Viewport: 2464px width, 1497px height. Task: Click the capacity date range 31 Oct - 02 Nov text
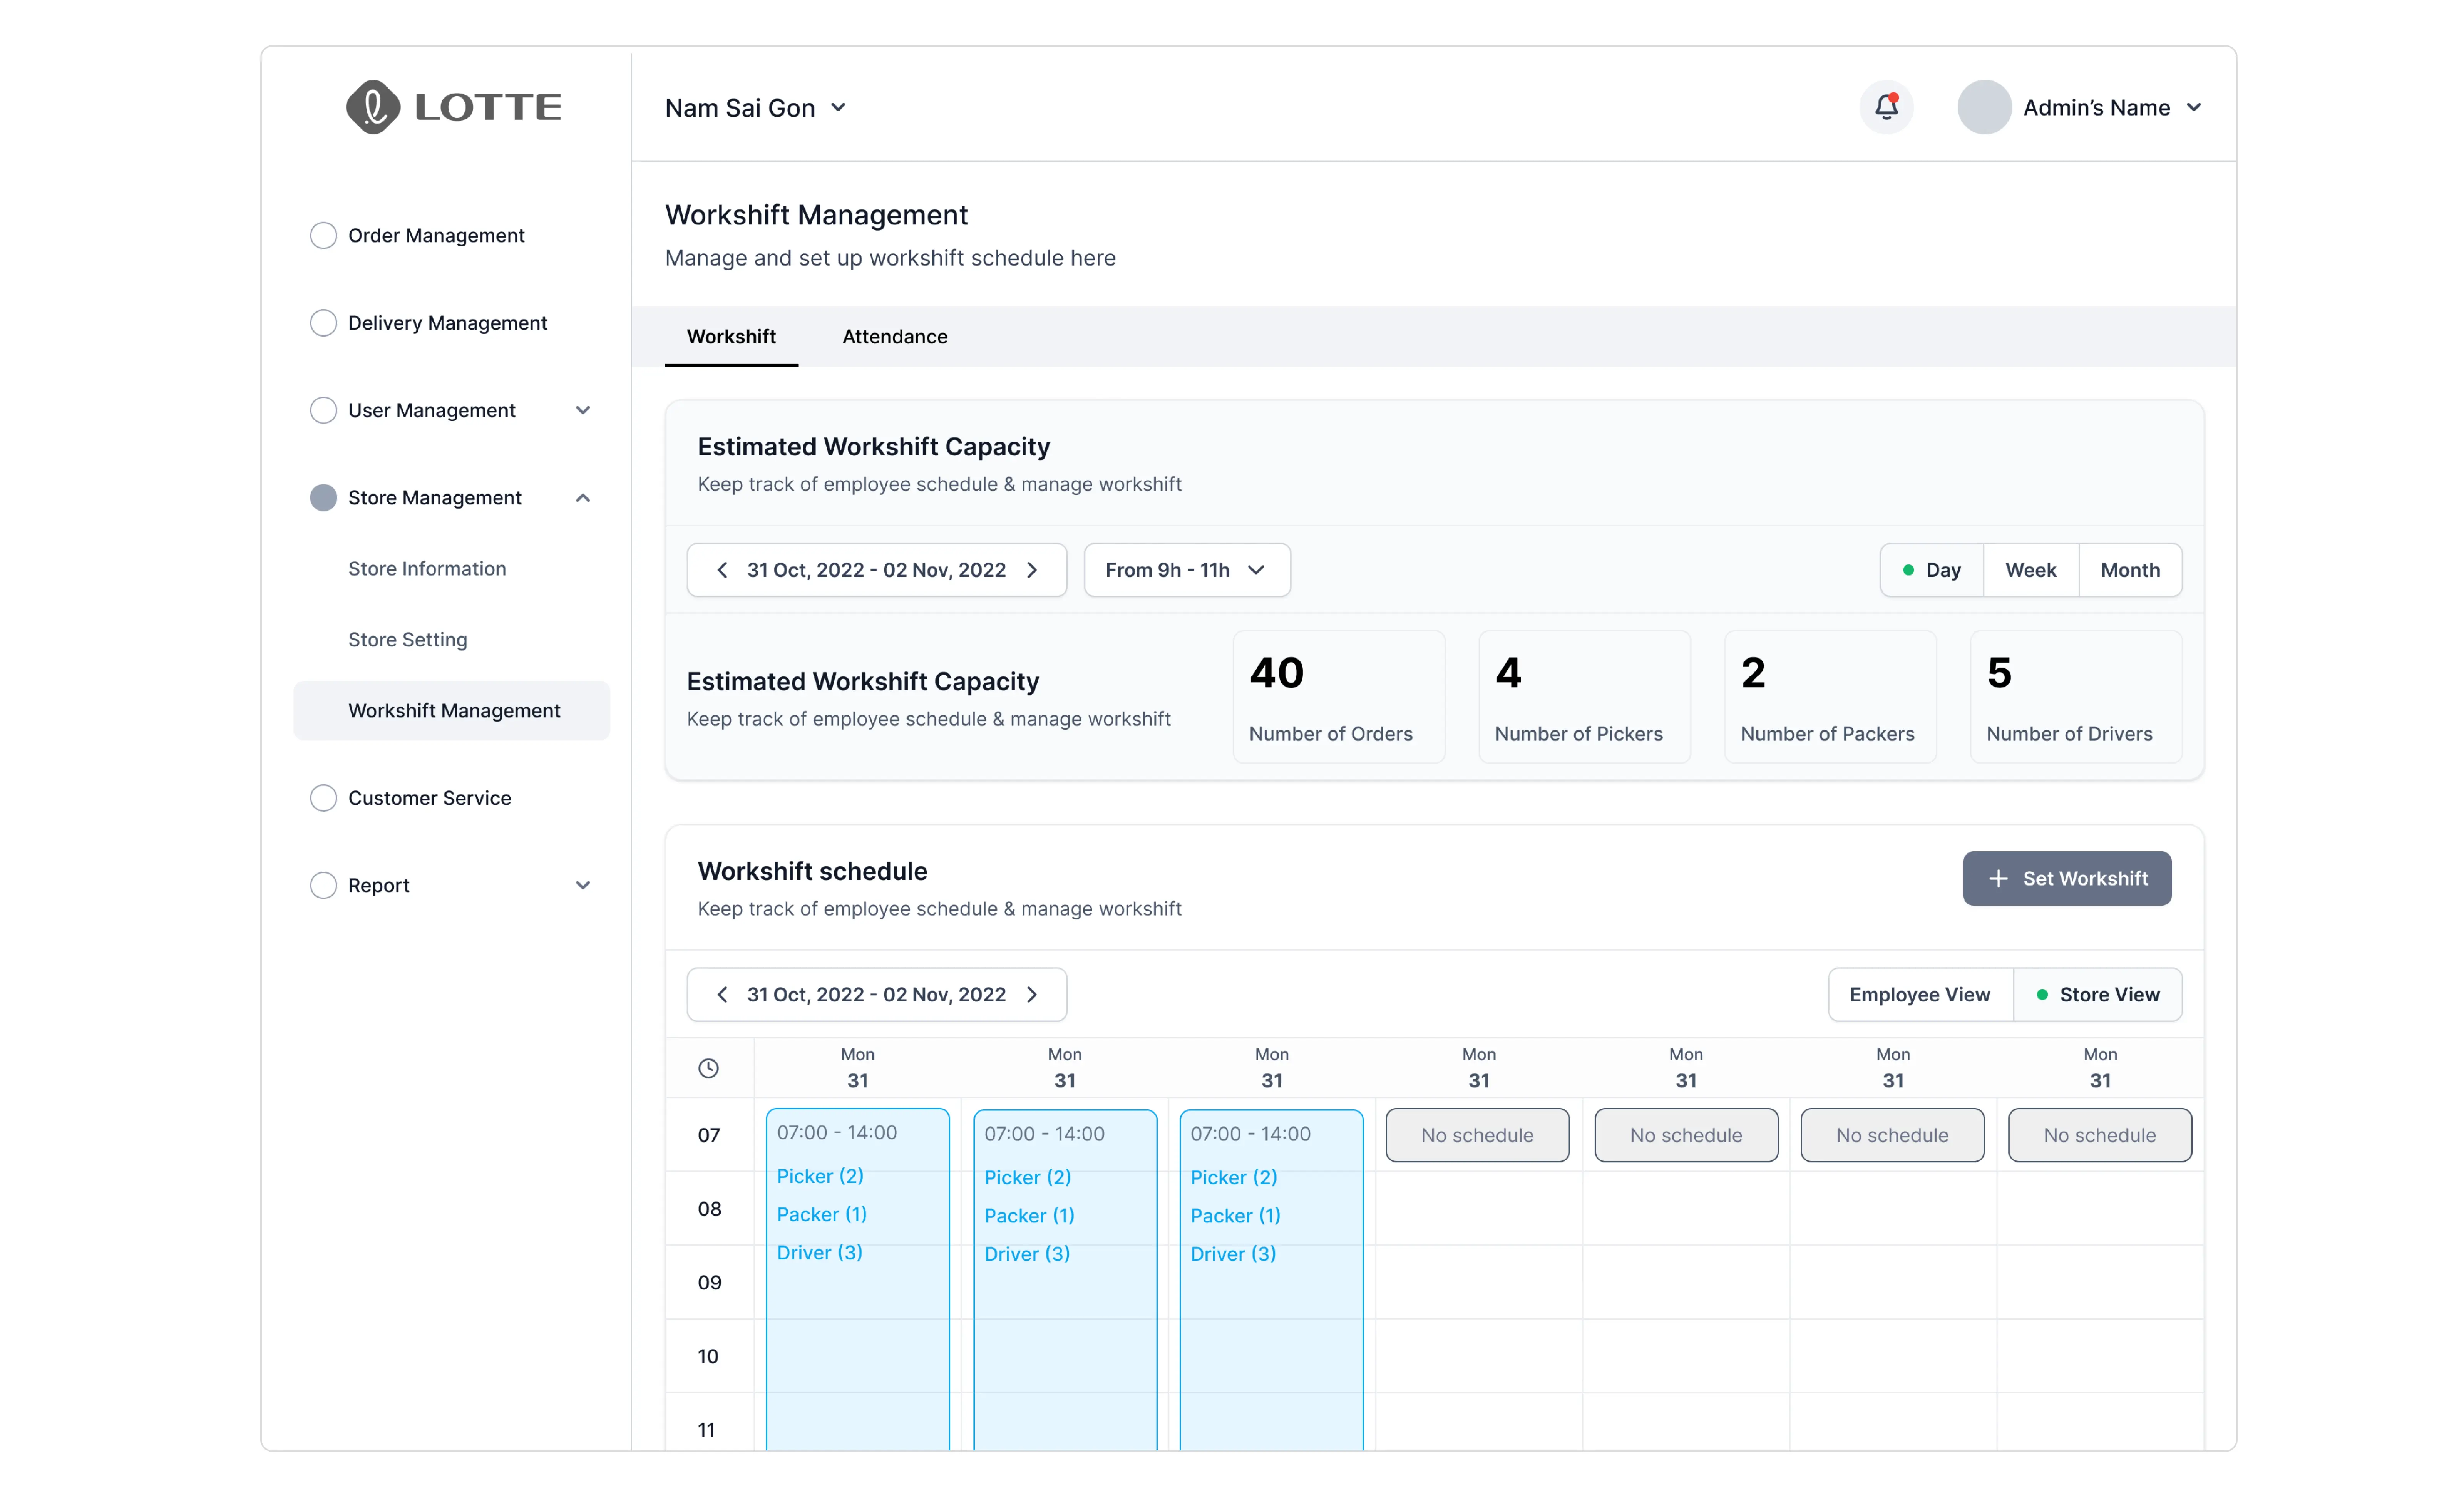(x=876, y=570)
